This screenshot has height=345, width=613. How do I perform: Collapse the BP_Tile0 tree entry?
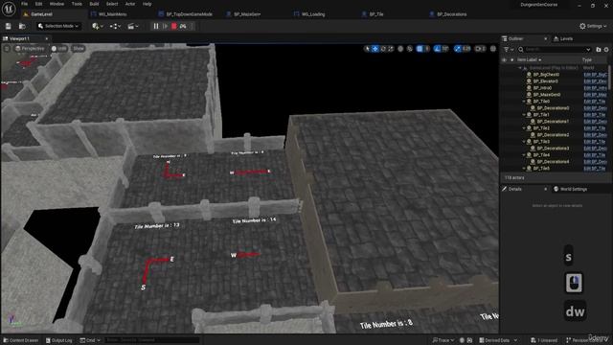pos(524,102)
